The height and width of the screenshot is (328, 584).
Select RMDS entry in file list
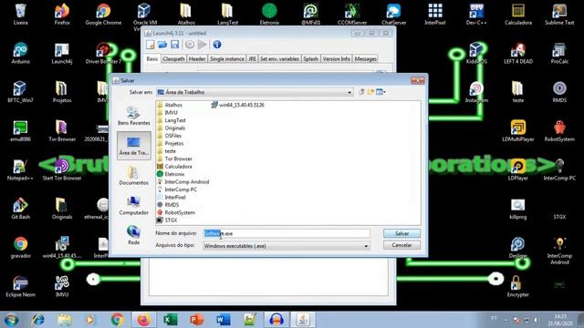pos(168,204)
